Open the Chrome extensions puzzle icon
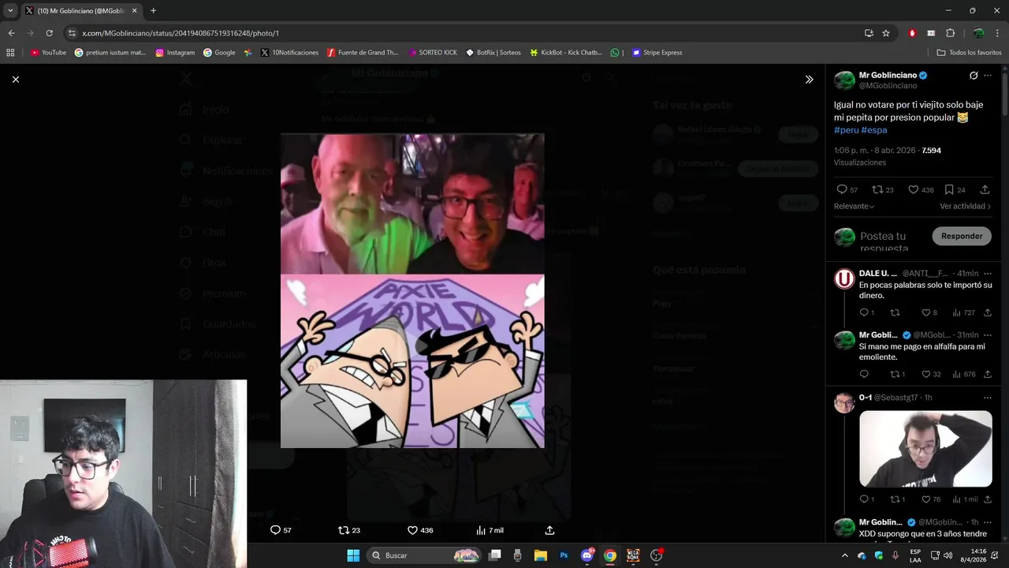This screenshot has height=568, width=1009. coord(950,33)
